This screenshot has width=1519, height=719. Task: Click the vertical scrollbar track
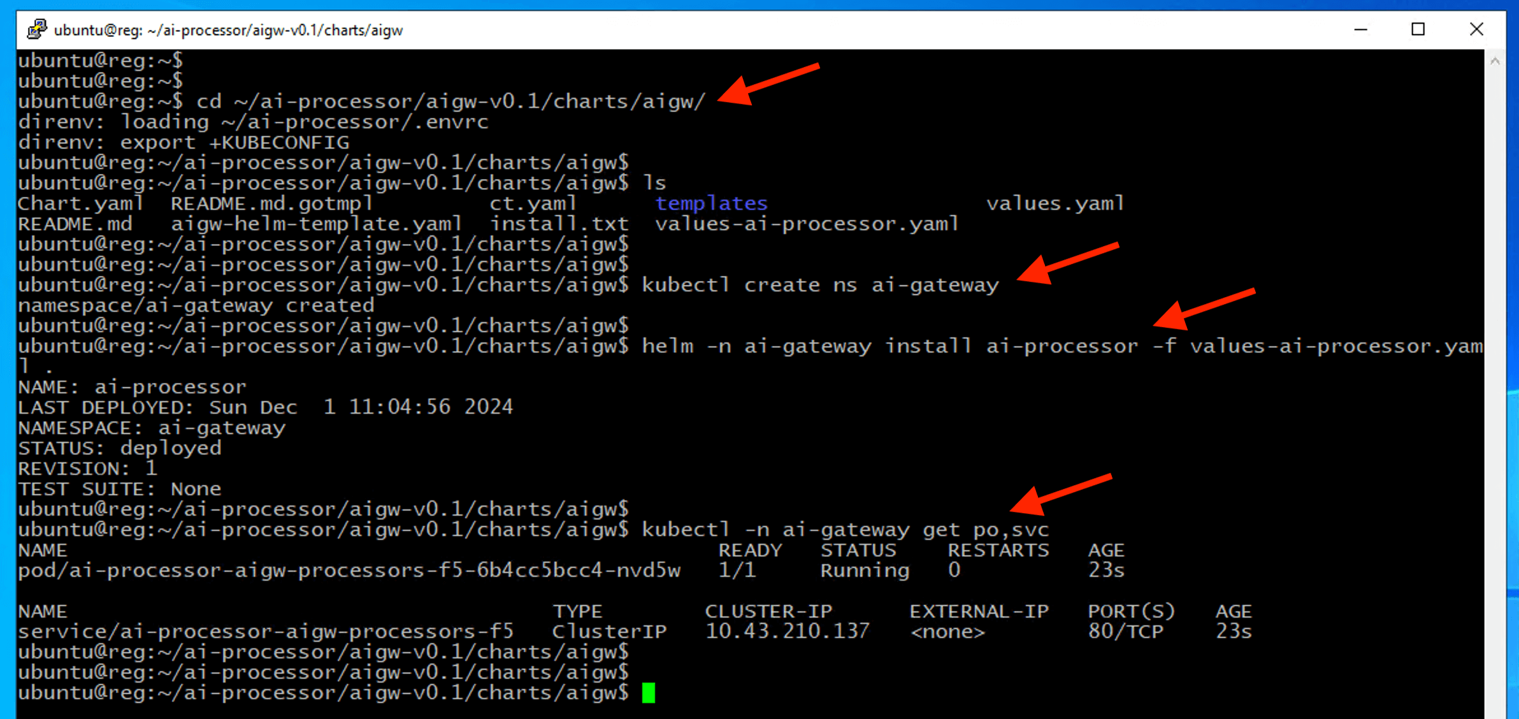1495,382
